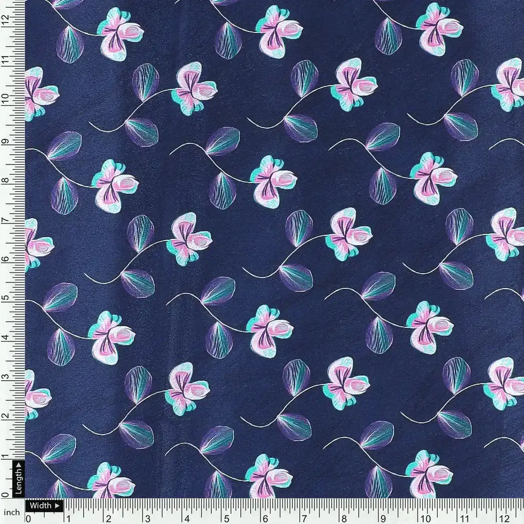The width and height of the screenshot is (524, 524).
Task: Pick the 10 mark on the length ruler
Action: click(x=5, y=99)
